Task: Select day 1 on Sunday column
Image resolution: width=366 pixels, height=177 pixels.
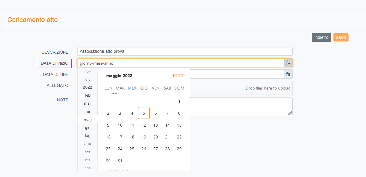Action: [179, 101]
